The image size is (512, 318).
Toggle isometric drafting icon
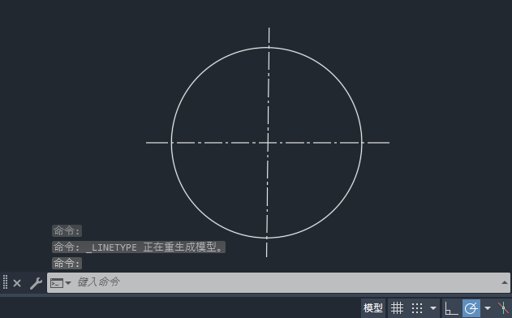point(504,308)
